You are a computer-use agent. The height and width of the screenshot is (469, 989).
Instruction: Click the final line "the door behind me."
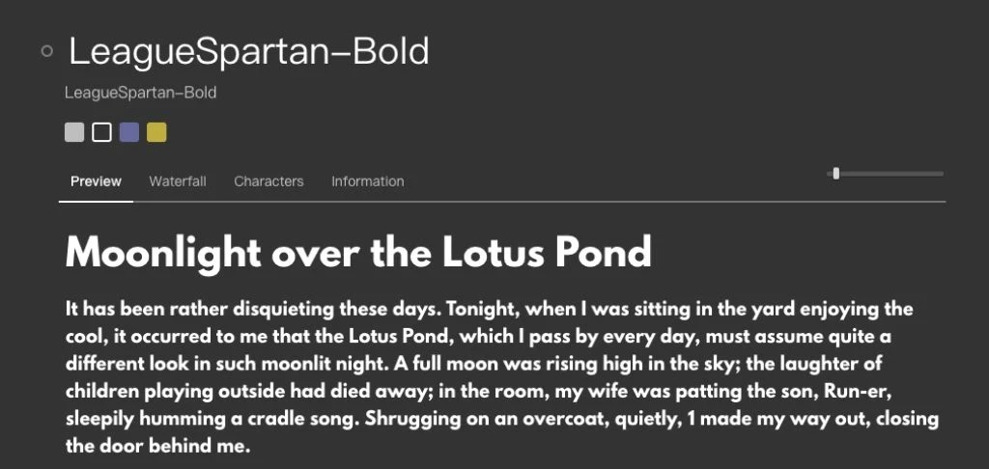(158, 448)
